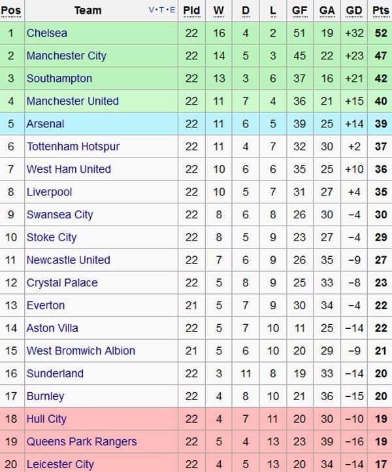Open Southampton team page

(x=59, y=78)
